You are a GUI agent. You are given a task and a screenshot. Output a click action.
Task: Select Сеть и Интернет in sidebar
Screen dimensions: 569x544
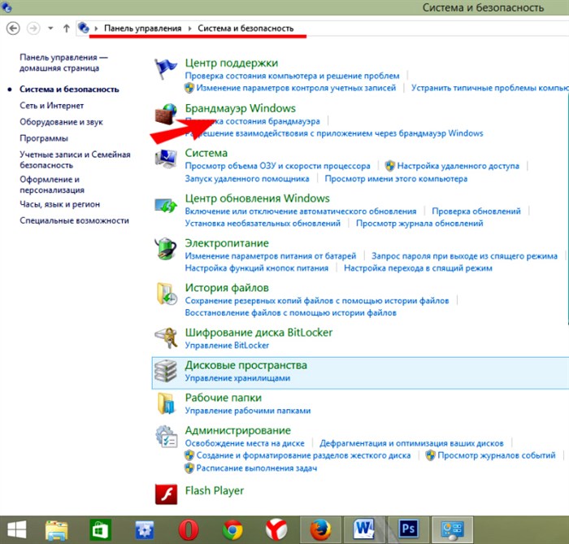click(x=51, y=106)
